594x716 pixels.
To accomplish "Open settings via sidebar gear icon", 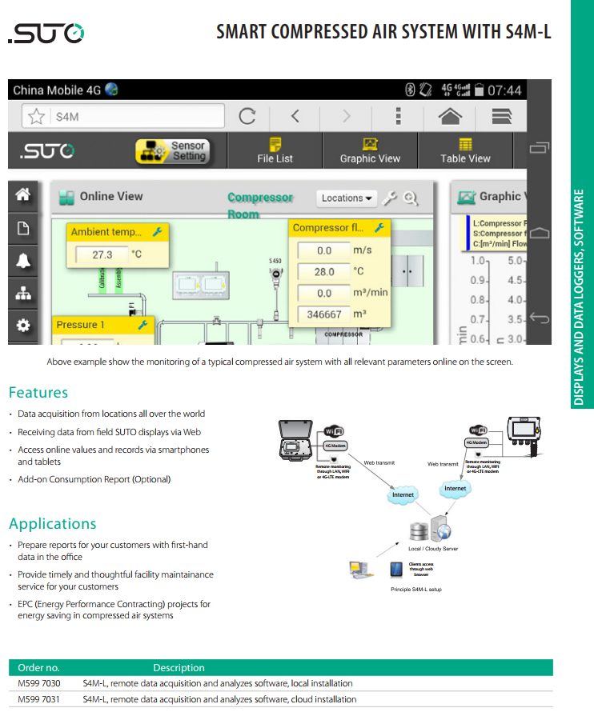I will tap(23, 326).
